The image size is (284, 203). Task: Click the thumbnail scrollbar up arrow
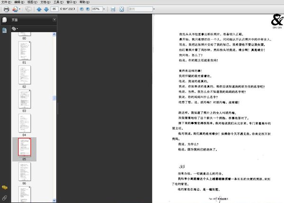coord(54,35)
